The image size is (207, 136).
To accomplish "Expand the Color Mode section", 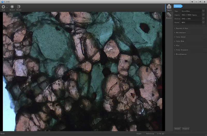I will [180, 41].
